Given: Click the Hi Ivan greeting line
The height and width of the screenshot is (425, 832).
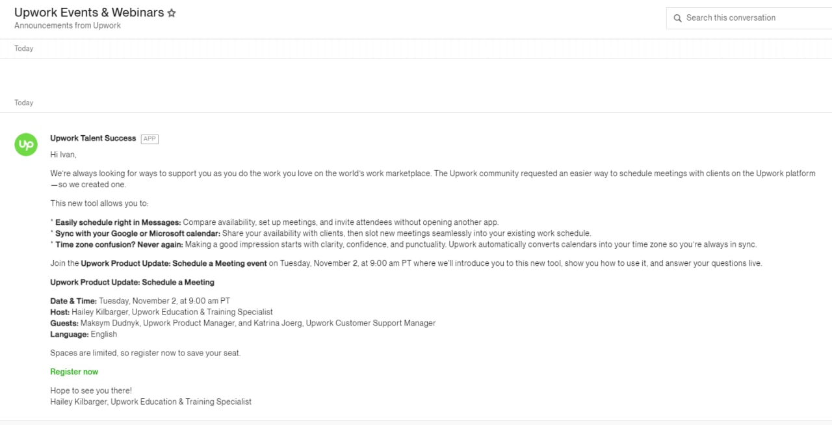Looking at the screenshot, I should coord(63,155).
